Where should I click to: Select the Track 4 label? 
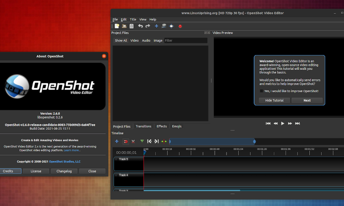pyautogui.click(x=123, y=175)
